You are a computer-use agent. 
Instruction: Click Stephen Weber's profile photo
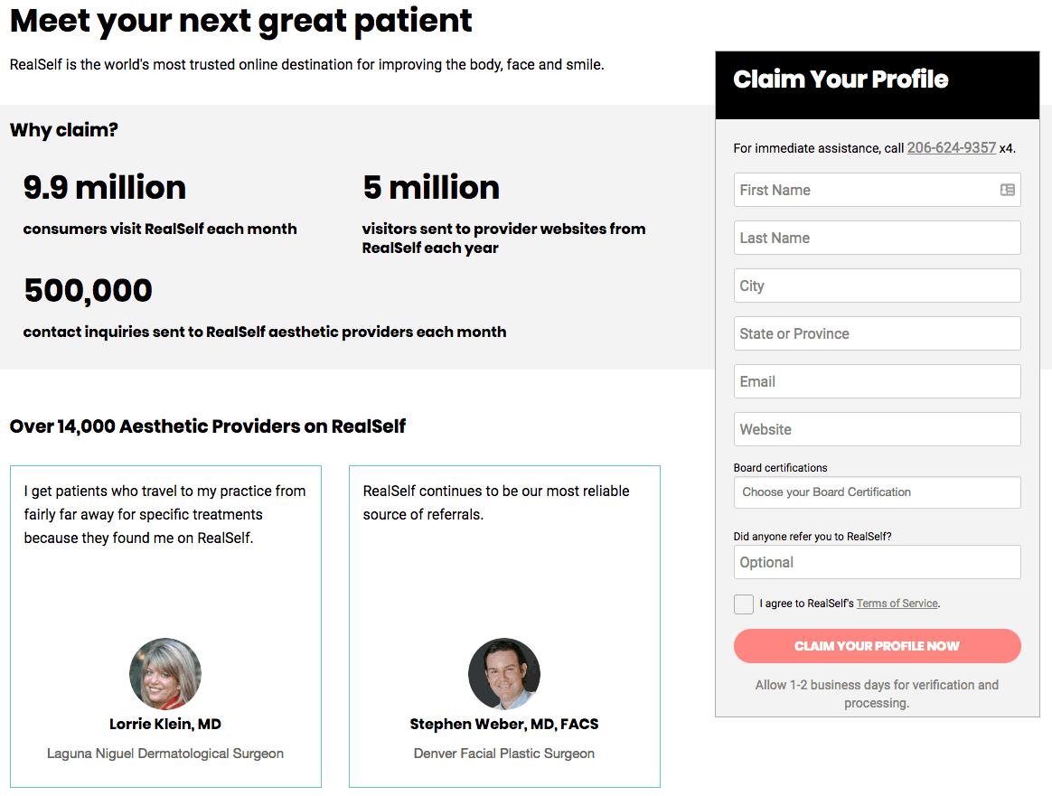coord(504,674)
